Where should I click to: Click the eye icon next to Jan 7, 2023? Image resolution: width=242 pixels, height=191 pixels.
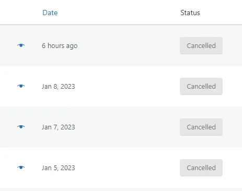pos(21,127)
